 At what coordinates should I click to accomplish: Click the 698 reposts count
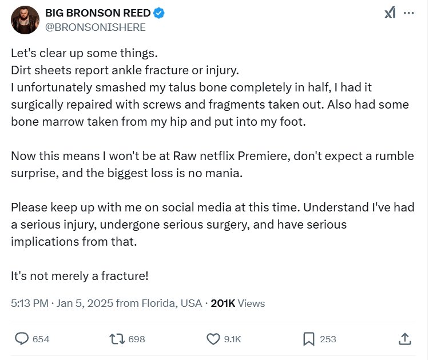tap(137, 339)
